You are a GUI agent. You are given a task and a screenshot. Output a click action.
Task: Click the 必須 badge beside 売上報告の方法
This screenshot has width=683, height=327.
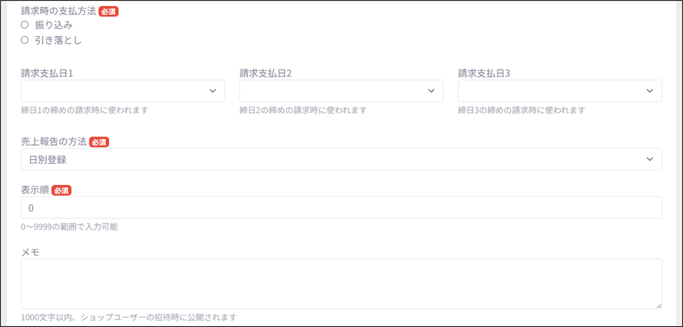(99, 142)
